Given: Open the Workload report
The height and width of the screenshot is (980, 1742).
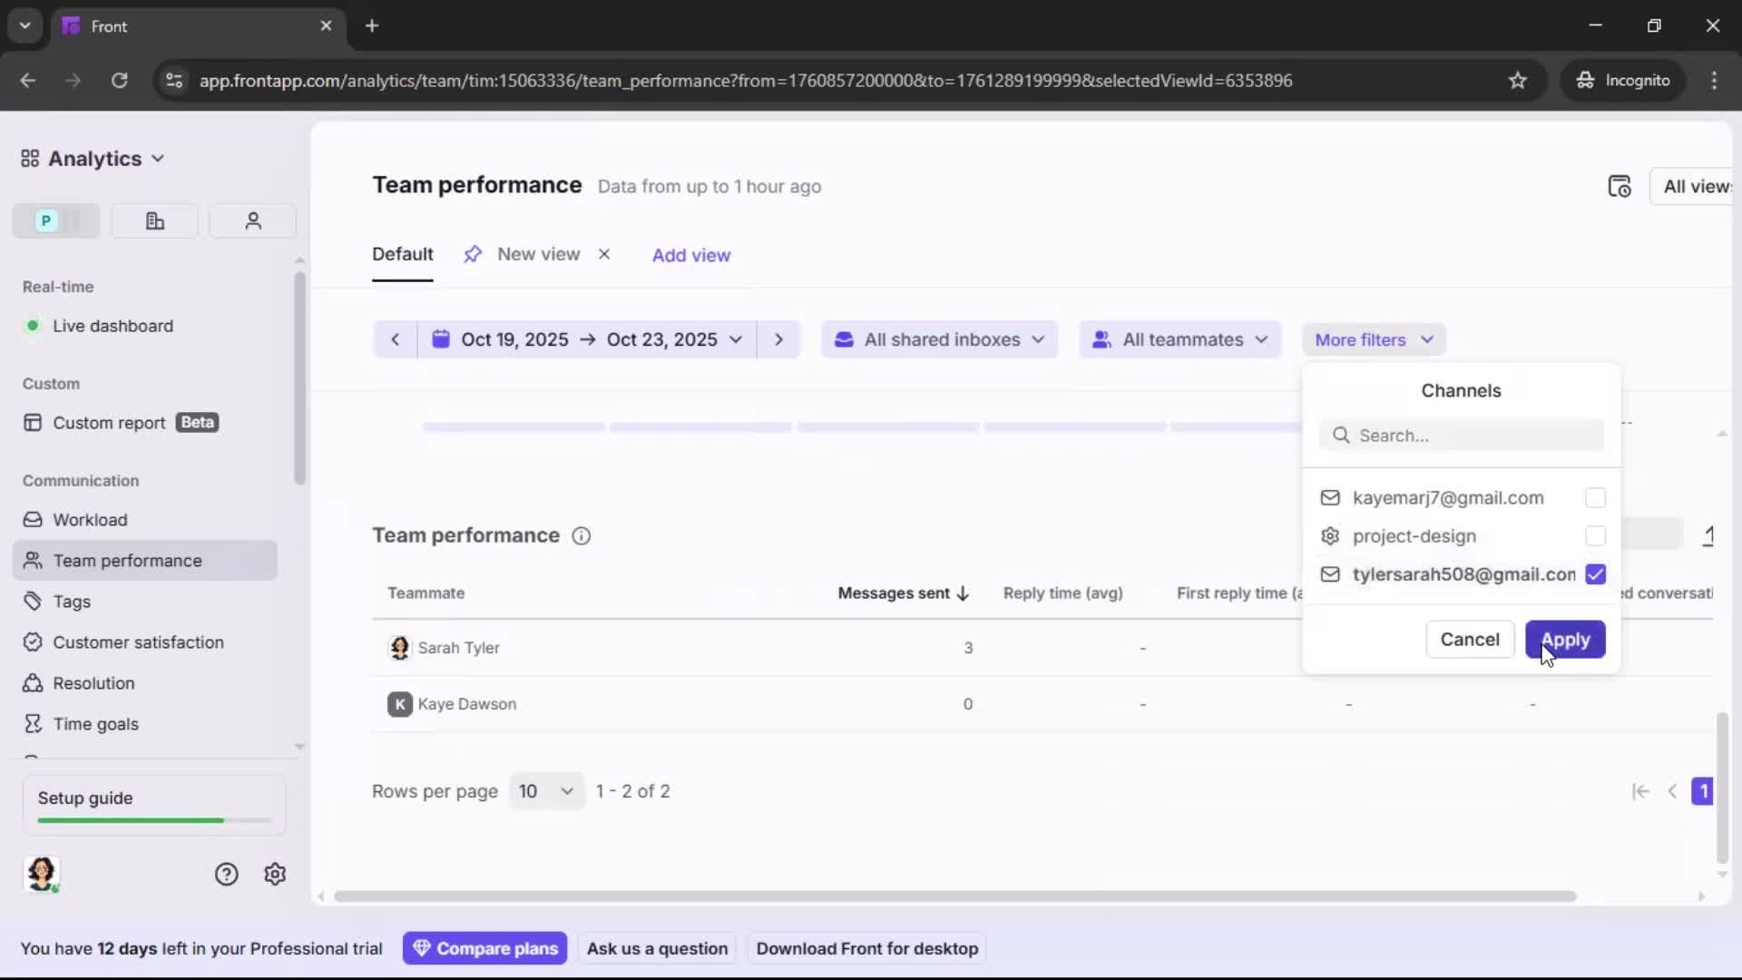Looking at the screenshot, I should (90, 520).
